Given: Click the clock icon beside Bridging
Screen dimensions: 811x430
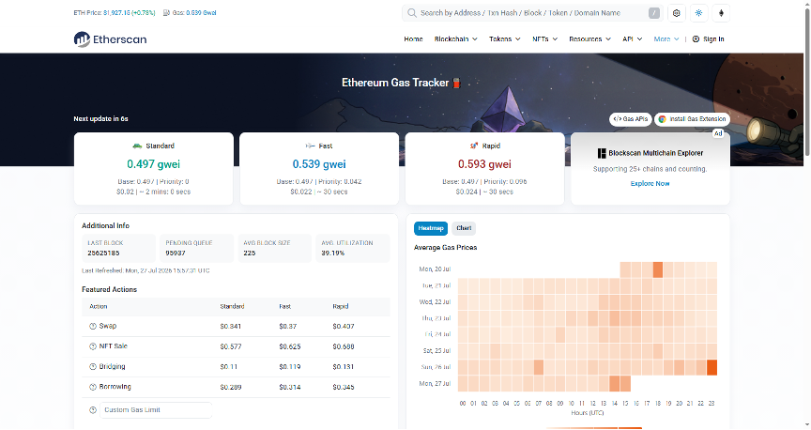Looking at the screenshot, I should click(93, 366).
